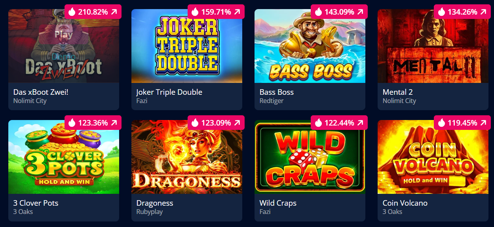Select the Mental 2 game image
Image resolution: width=494 pixels, height=227 pixels.
433,46
